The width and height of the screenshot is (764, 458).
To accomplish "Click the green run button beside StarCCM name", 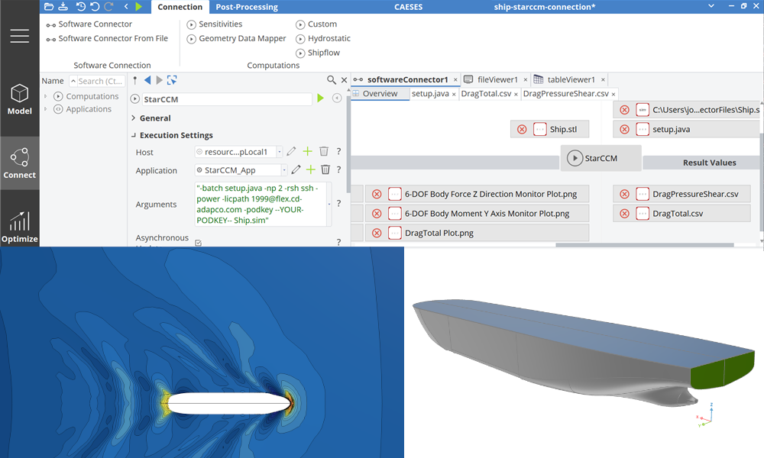I will click(x=321, y=98).
